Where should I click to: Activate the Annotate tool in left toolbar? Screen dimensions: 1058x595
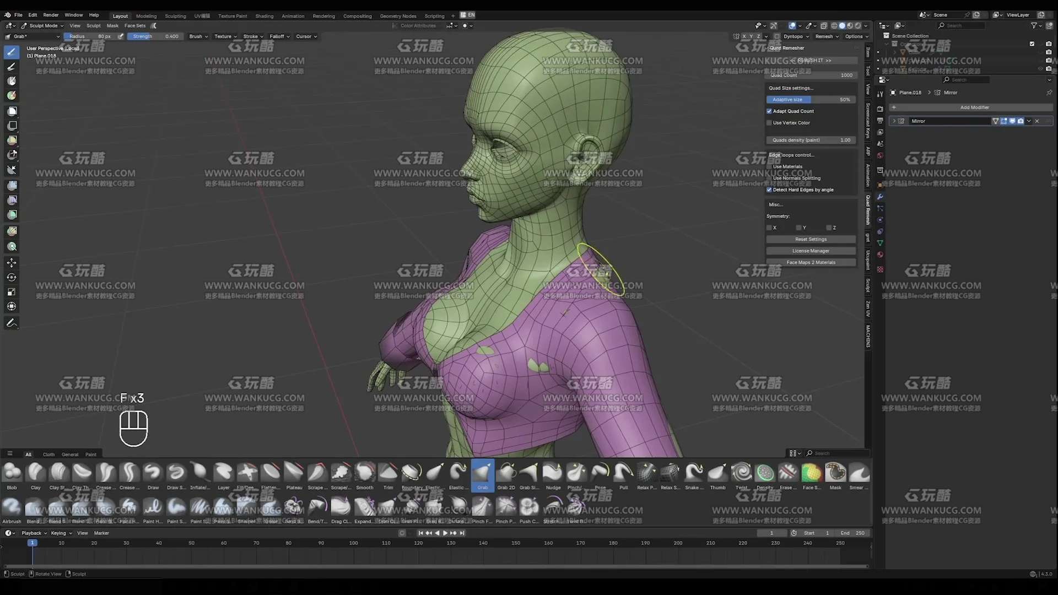(12, 323)
